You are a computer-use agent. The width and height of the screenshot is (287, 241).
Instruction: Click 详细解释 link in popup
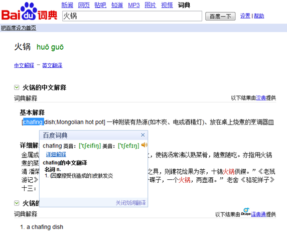pyautogui.click(x=56, y=154)
